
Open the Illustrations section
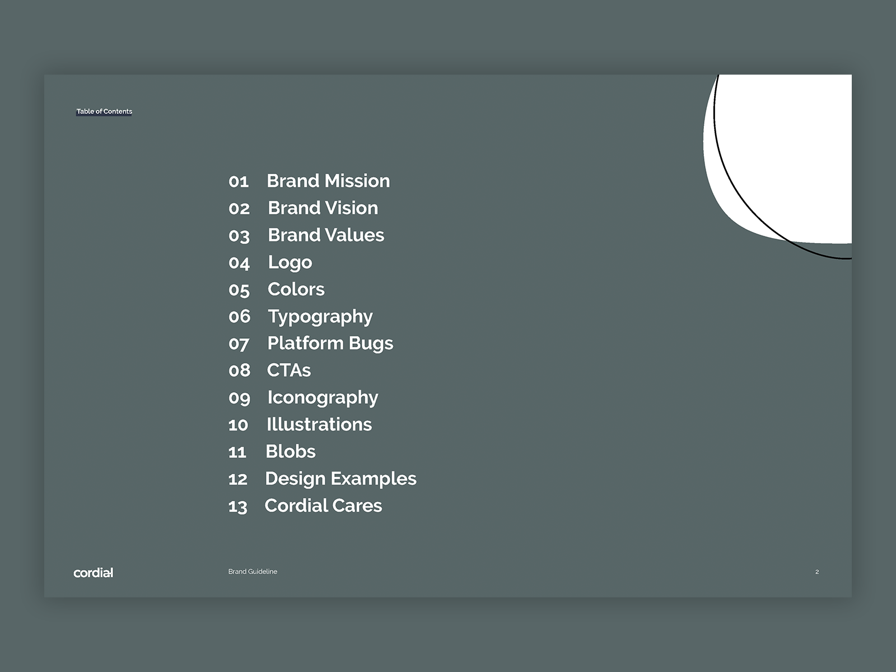(x=319, y=424)
